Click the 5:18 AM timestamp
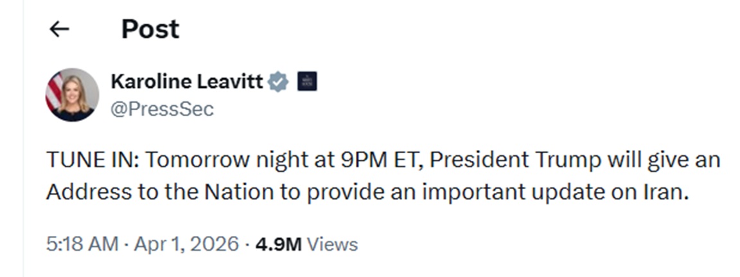The height and width of the screenshot is (277, 740). coord(82,244)
